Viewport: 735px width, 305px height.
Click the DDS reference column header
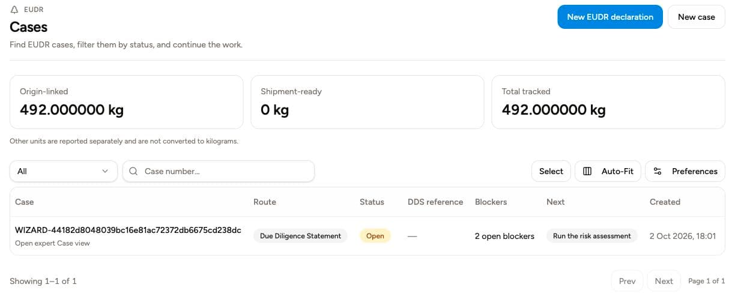[x=435, y=202]
